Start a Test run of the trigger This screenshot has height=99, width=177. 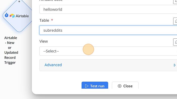pyautogui.click(x=95, y=85)
